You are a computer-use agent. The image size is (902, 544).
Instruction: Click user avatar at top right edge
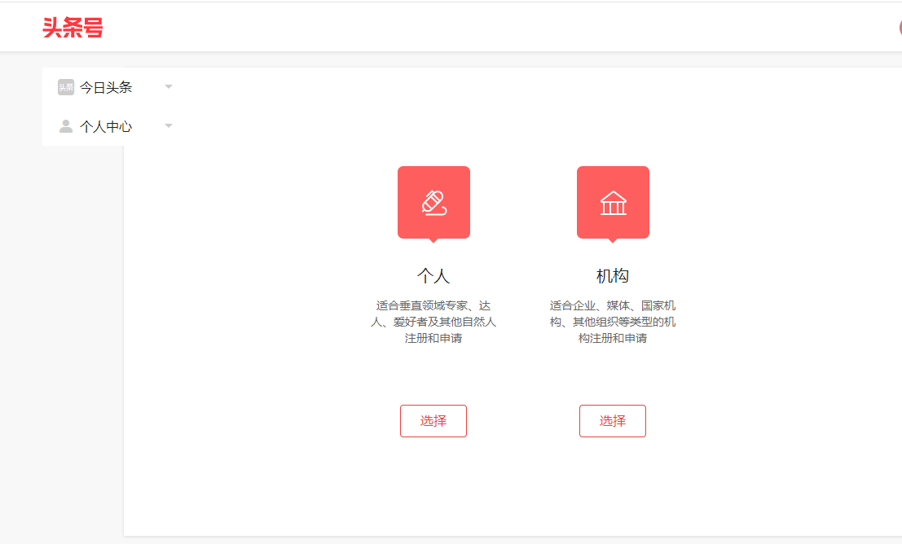pyautogui.click(x=900, y=27)
